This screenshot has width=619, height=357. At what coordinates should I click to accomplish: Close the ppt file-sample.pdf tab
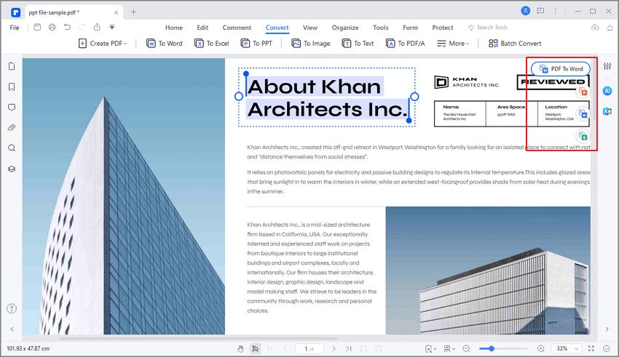[116, 12]
